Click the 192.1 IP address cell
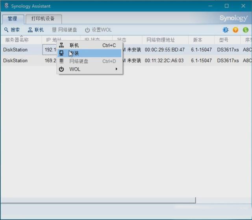Viewport: 252px width, 220px height. coord(50,50)
